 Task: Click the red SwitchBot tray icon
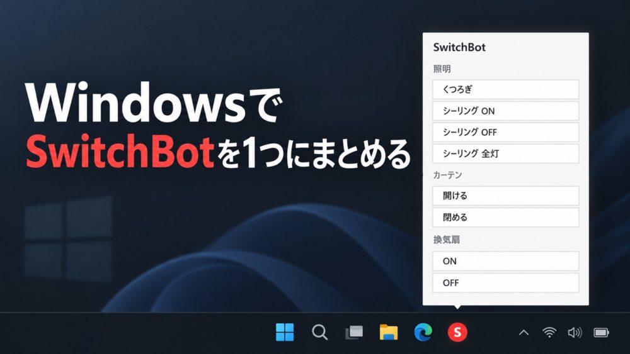(x=457, y=332)
